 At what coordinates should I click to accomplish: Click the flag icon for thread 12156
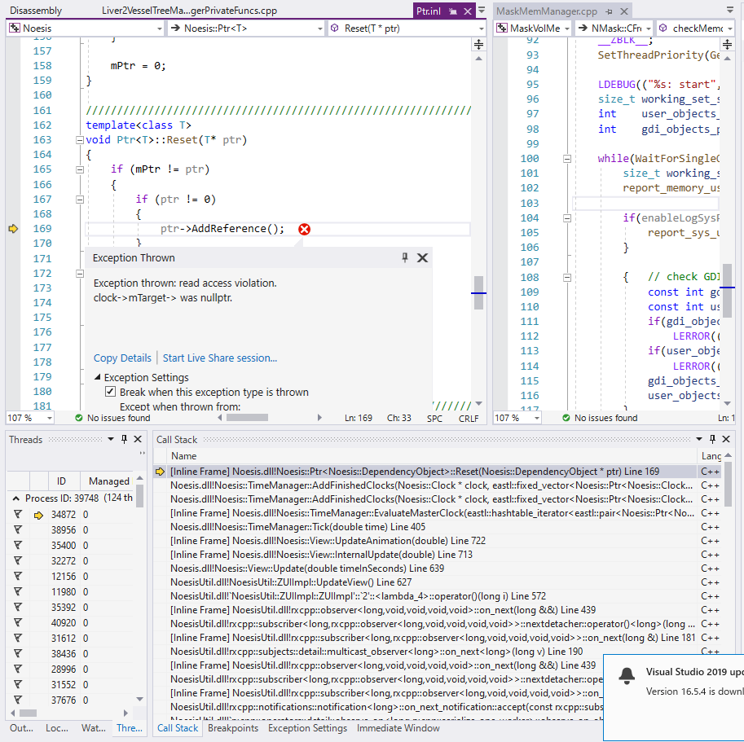click(x=18, y=576)
